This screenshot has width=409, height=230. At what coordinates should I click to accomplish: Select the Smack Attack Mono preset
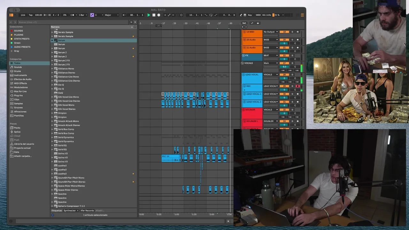(69, 121)
